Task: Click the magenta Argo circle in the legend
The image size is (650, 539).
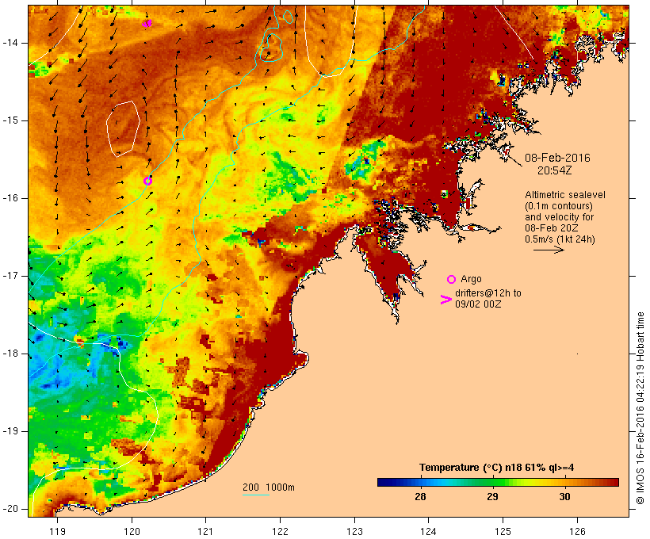Action: click(x=452, y=279)
